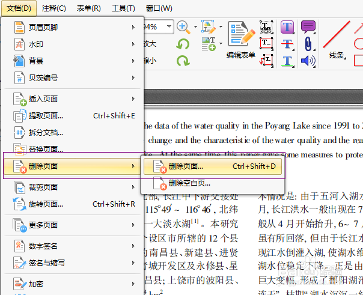Click the 页眉页脚 page icon
This screenshot has width=363, height=295.
[x=19, y=27]
